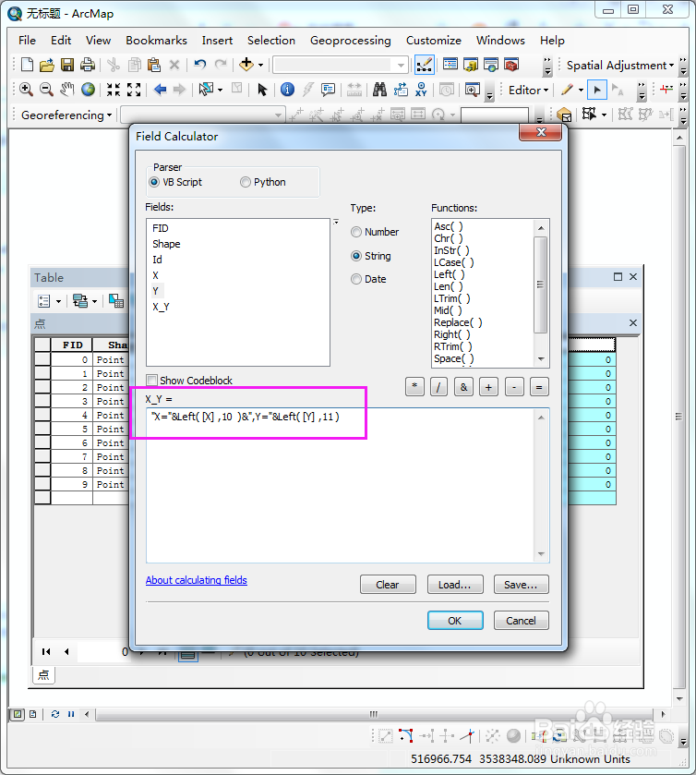The height and width of the screenshot is (775, 696).
Task: Click the Print icon
Action: click(x=88, y=65)
